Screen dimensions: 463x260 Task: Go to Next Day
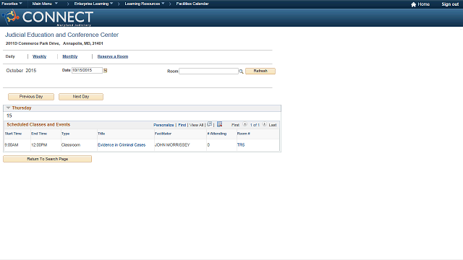coord(81,97)
